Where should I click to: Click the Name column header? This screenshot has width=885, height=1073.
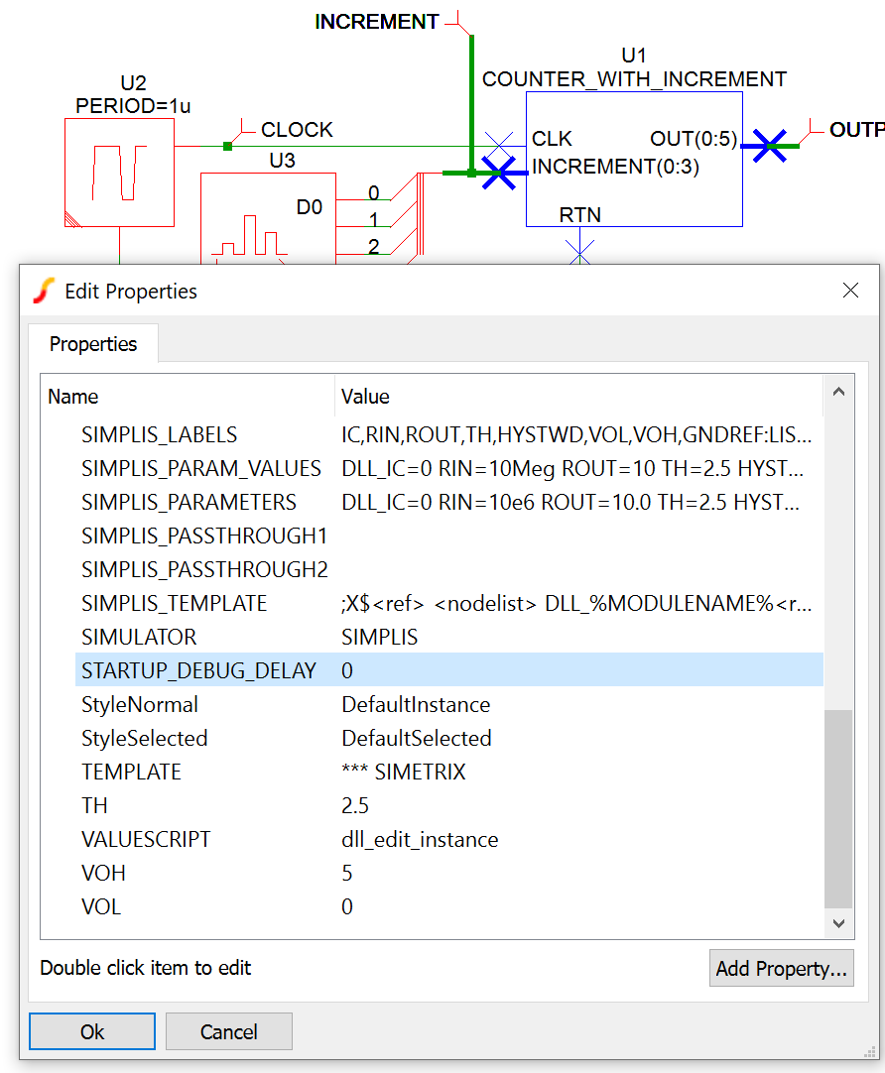[x=73, y=397]
